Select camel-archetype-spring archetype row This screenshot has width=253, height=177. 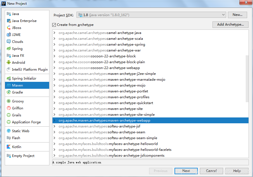coord(151,45)
